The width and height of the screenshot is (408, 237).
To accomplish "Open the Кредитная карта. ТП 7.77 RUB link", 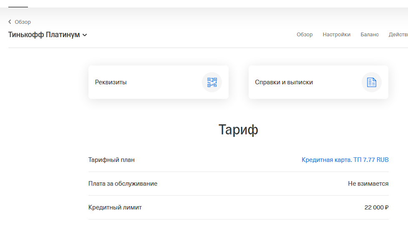I will click(345, 160).
